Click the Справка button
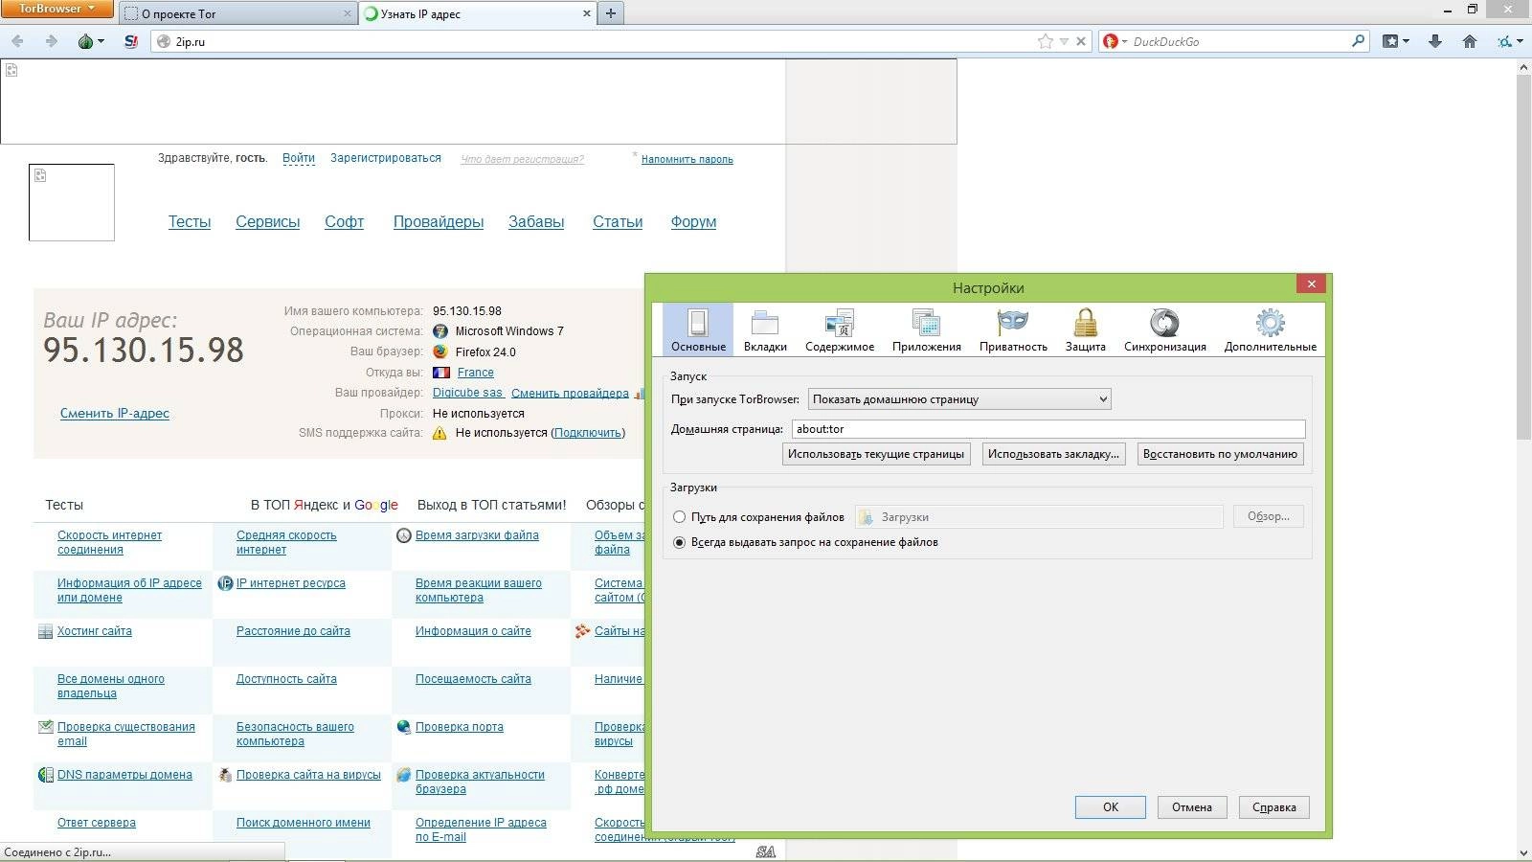1532x862 pixels. click(1274, 807)
